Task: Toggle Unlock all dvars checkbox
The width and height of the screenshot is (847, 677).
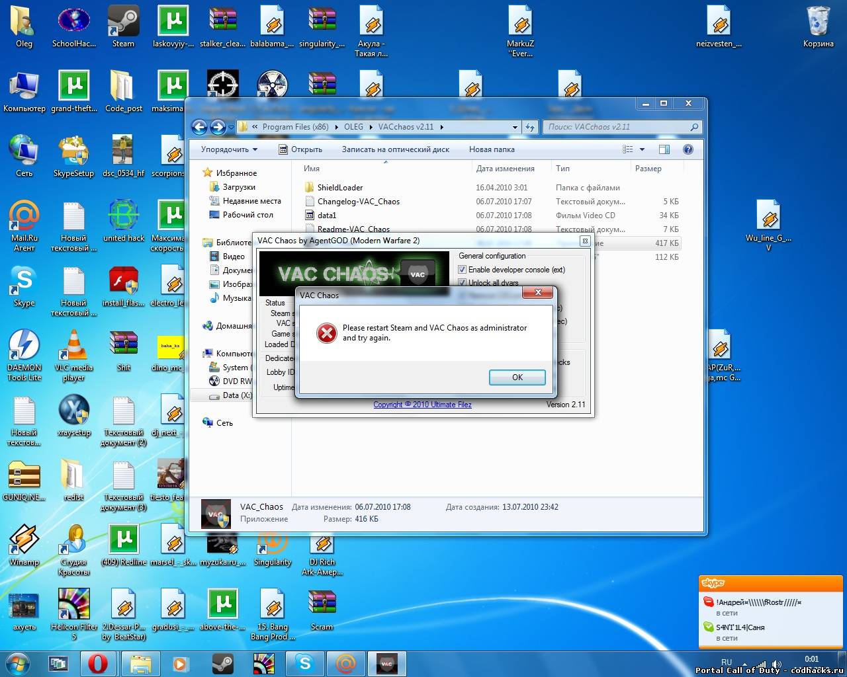Action: pos(463,283)
